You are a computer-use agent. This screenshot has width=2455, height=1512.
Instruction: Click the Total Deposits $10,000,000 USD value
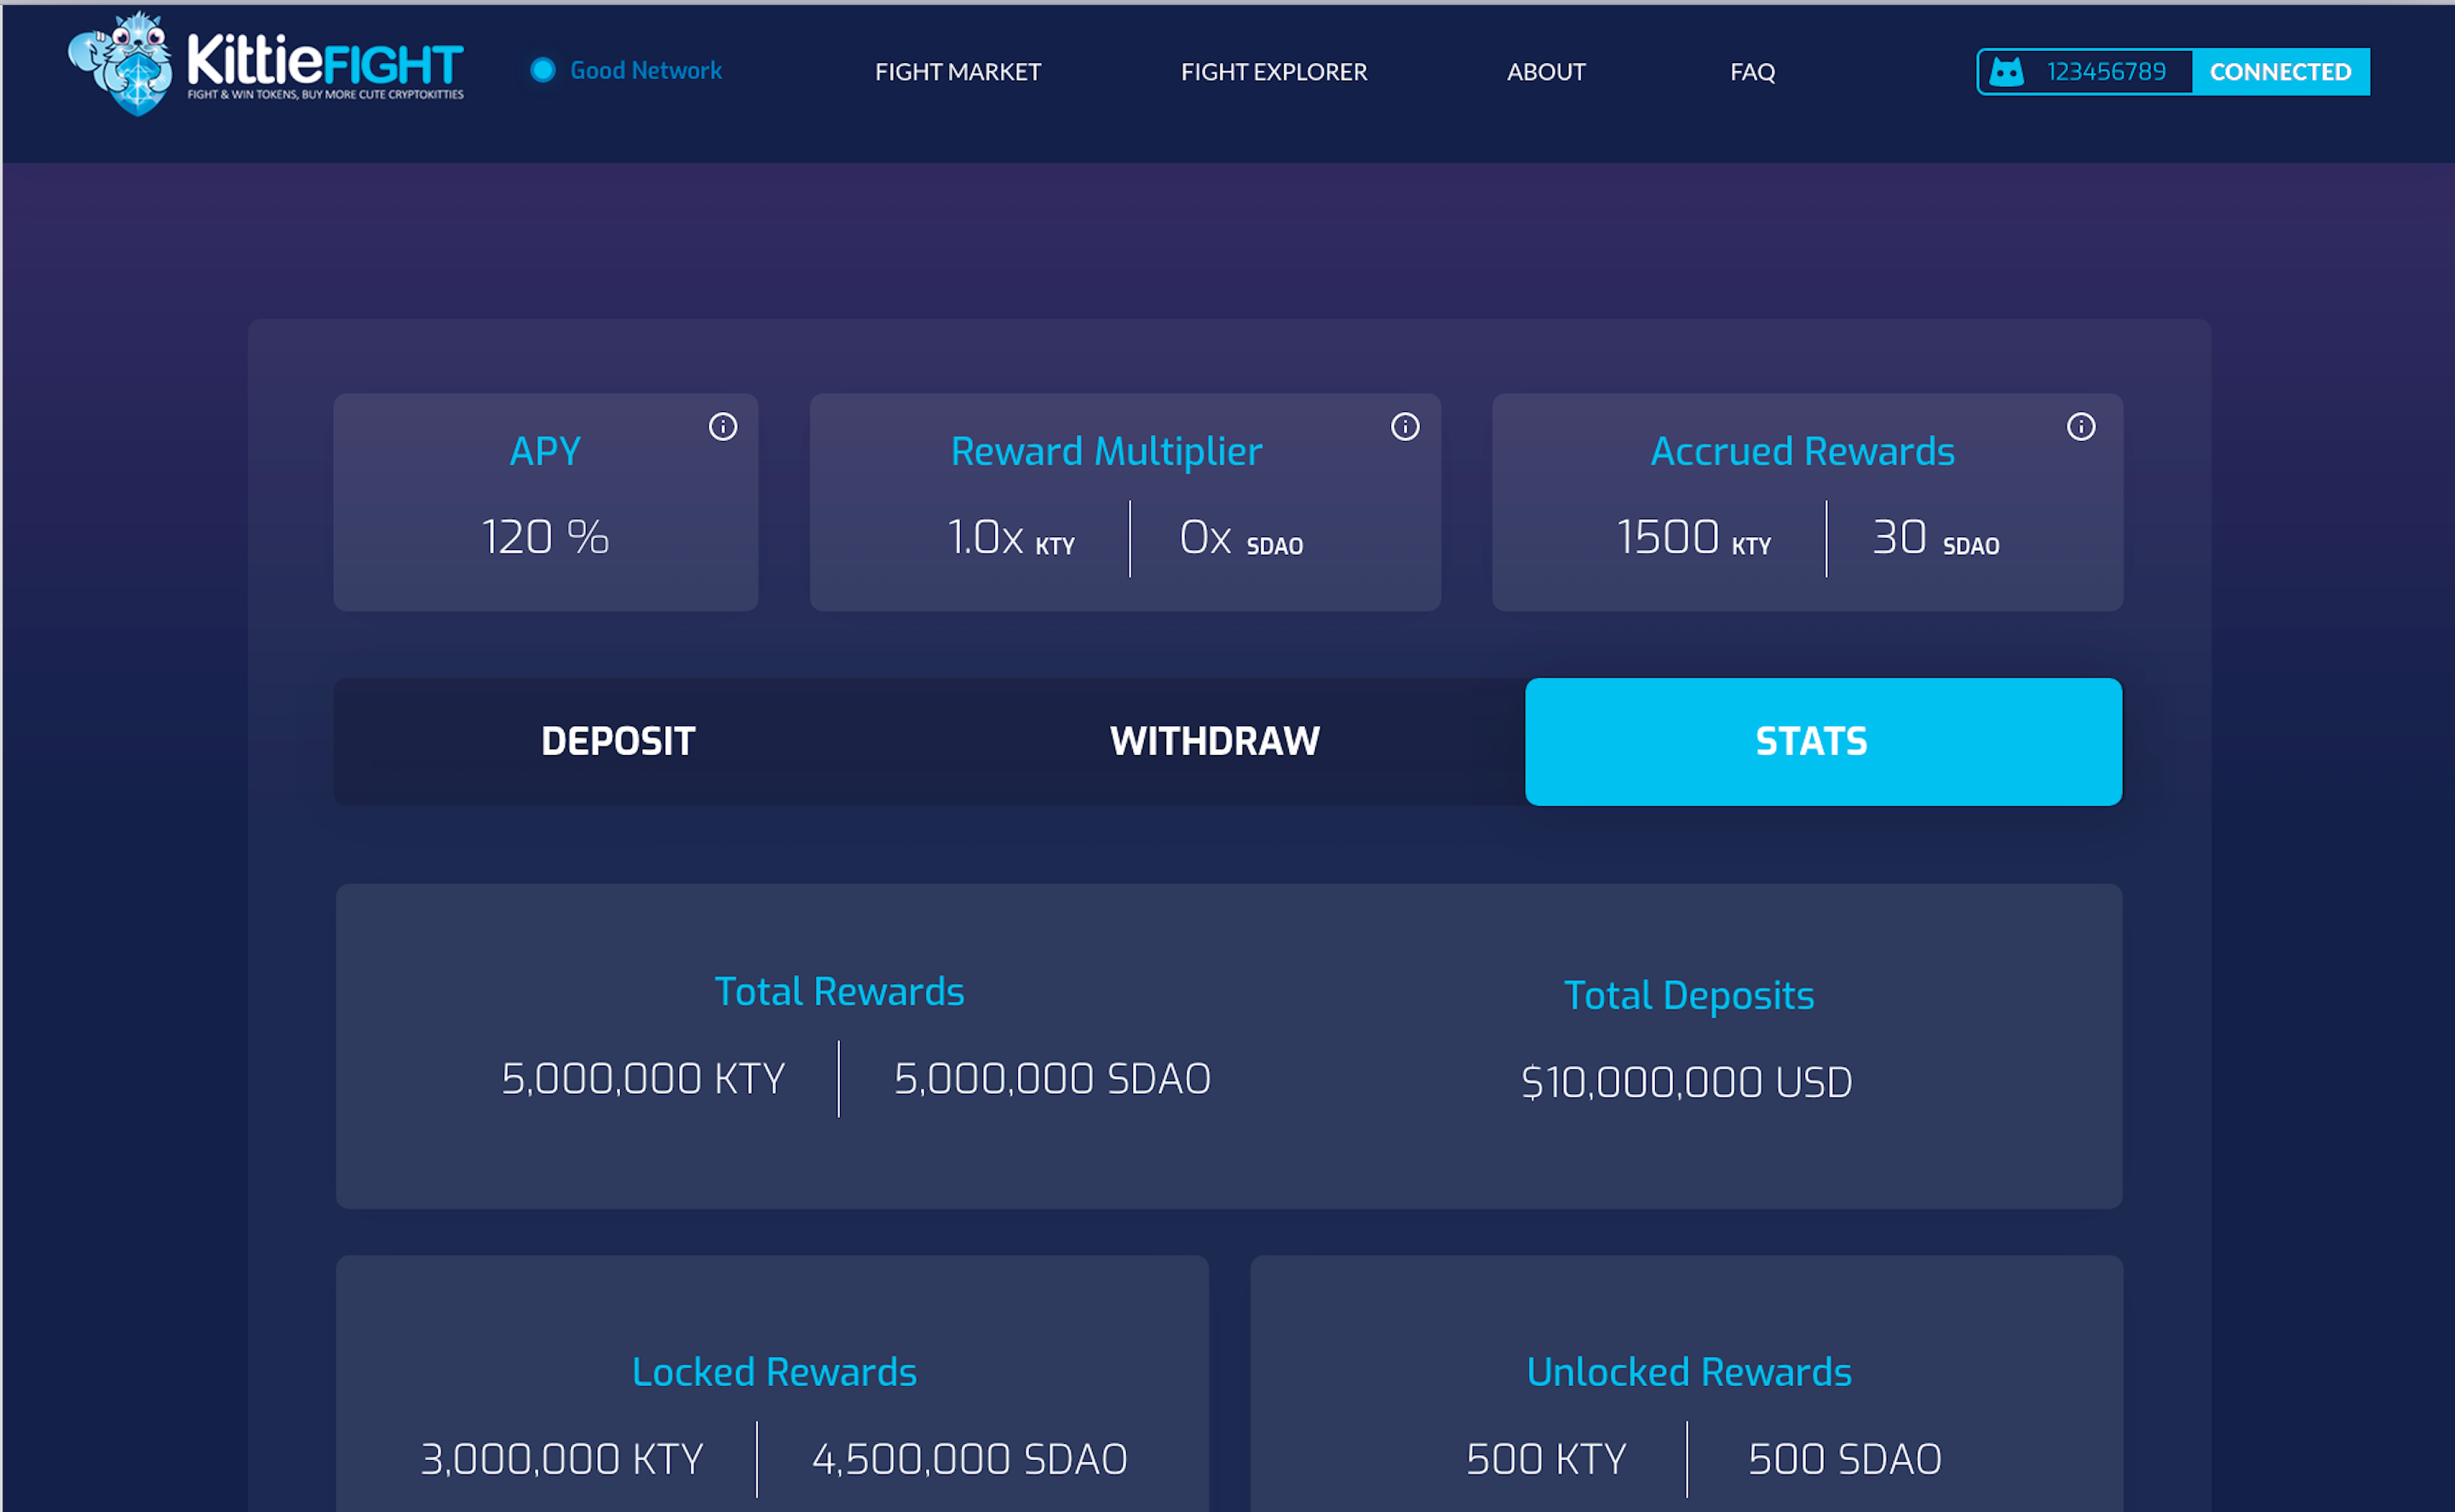pyautogui.click(x=1687, y=1083)
